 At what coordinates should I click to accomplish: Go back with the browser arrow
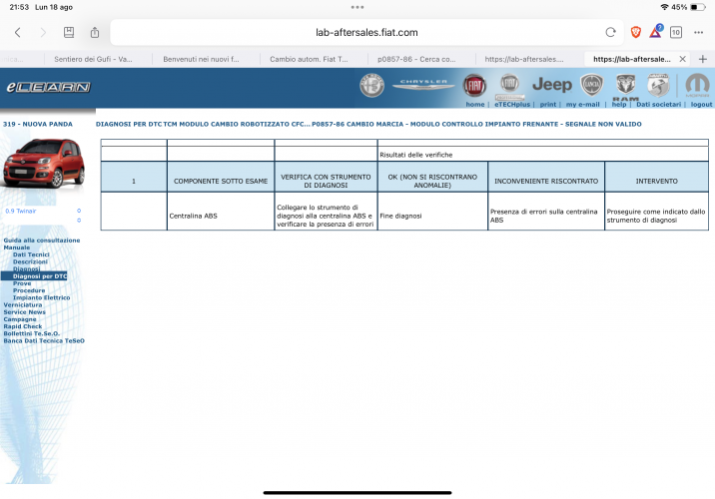coord(17,32)
